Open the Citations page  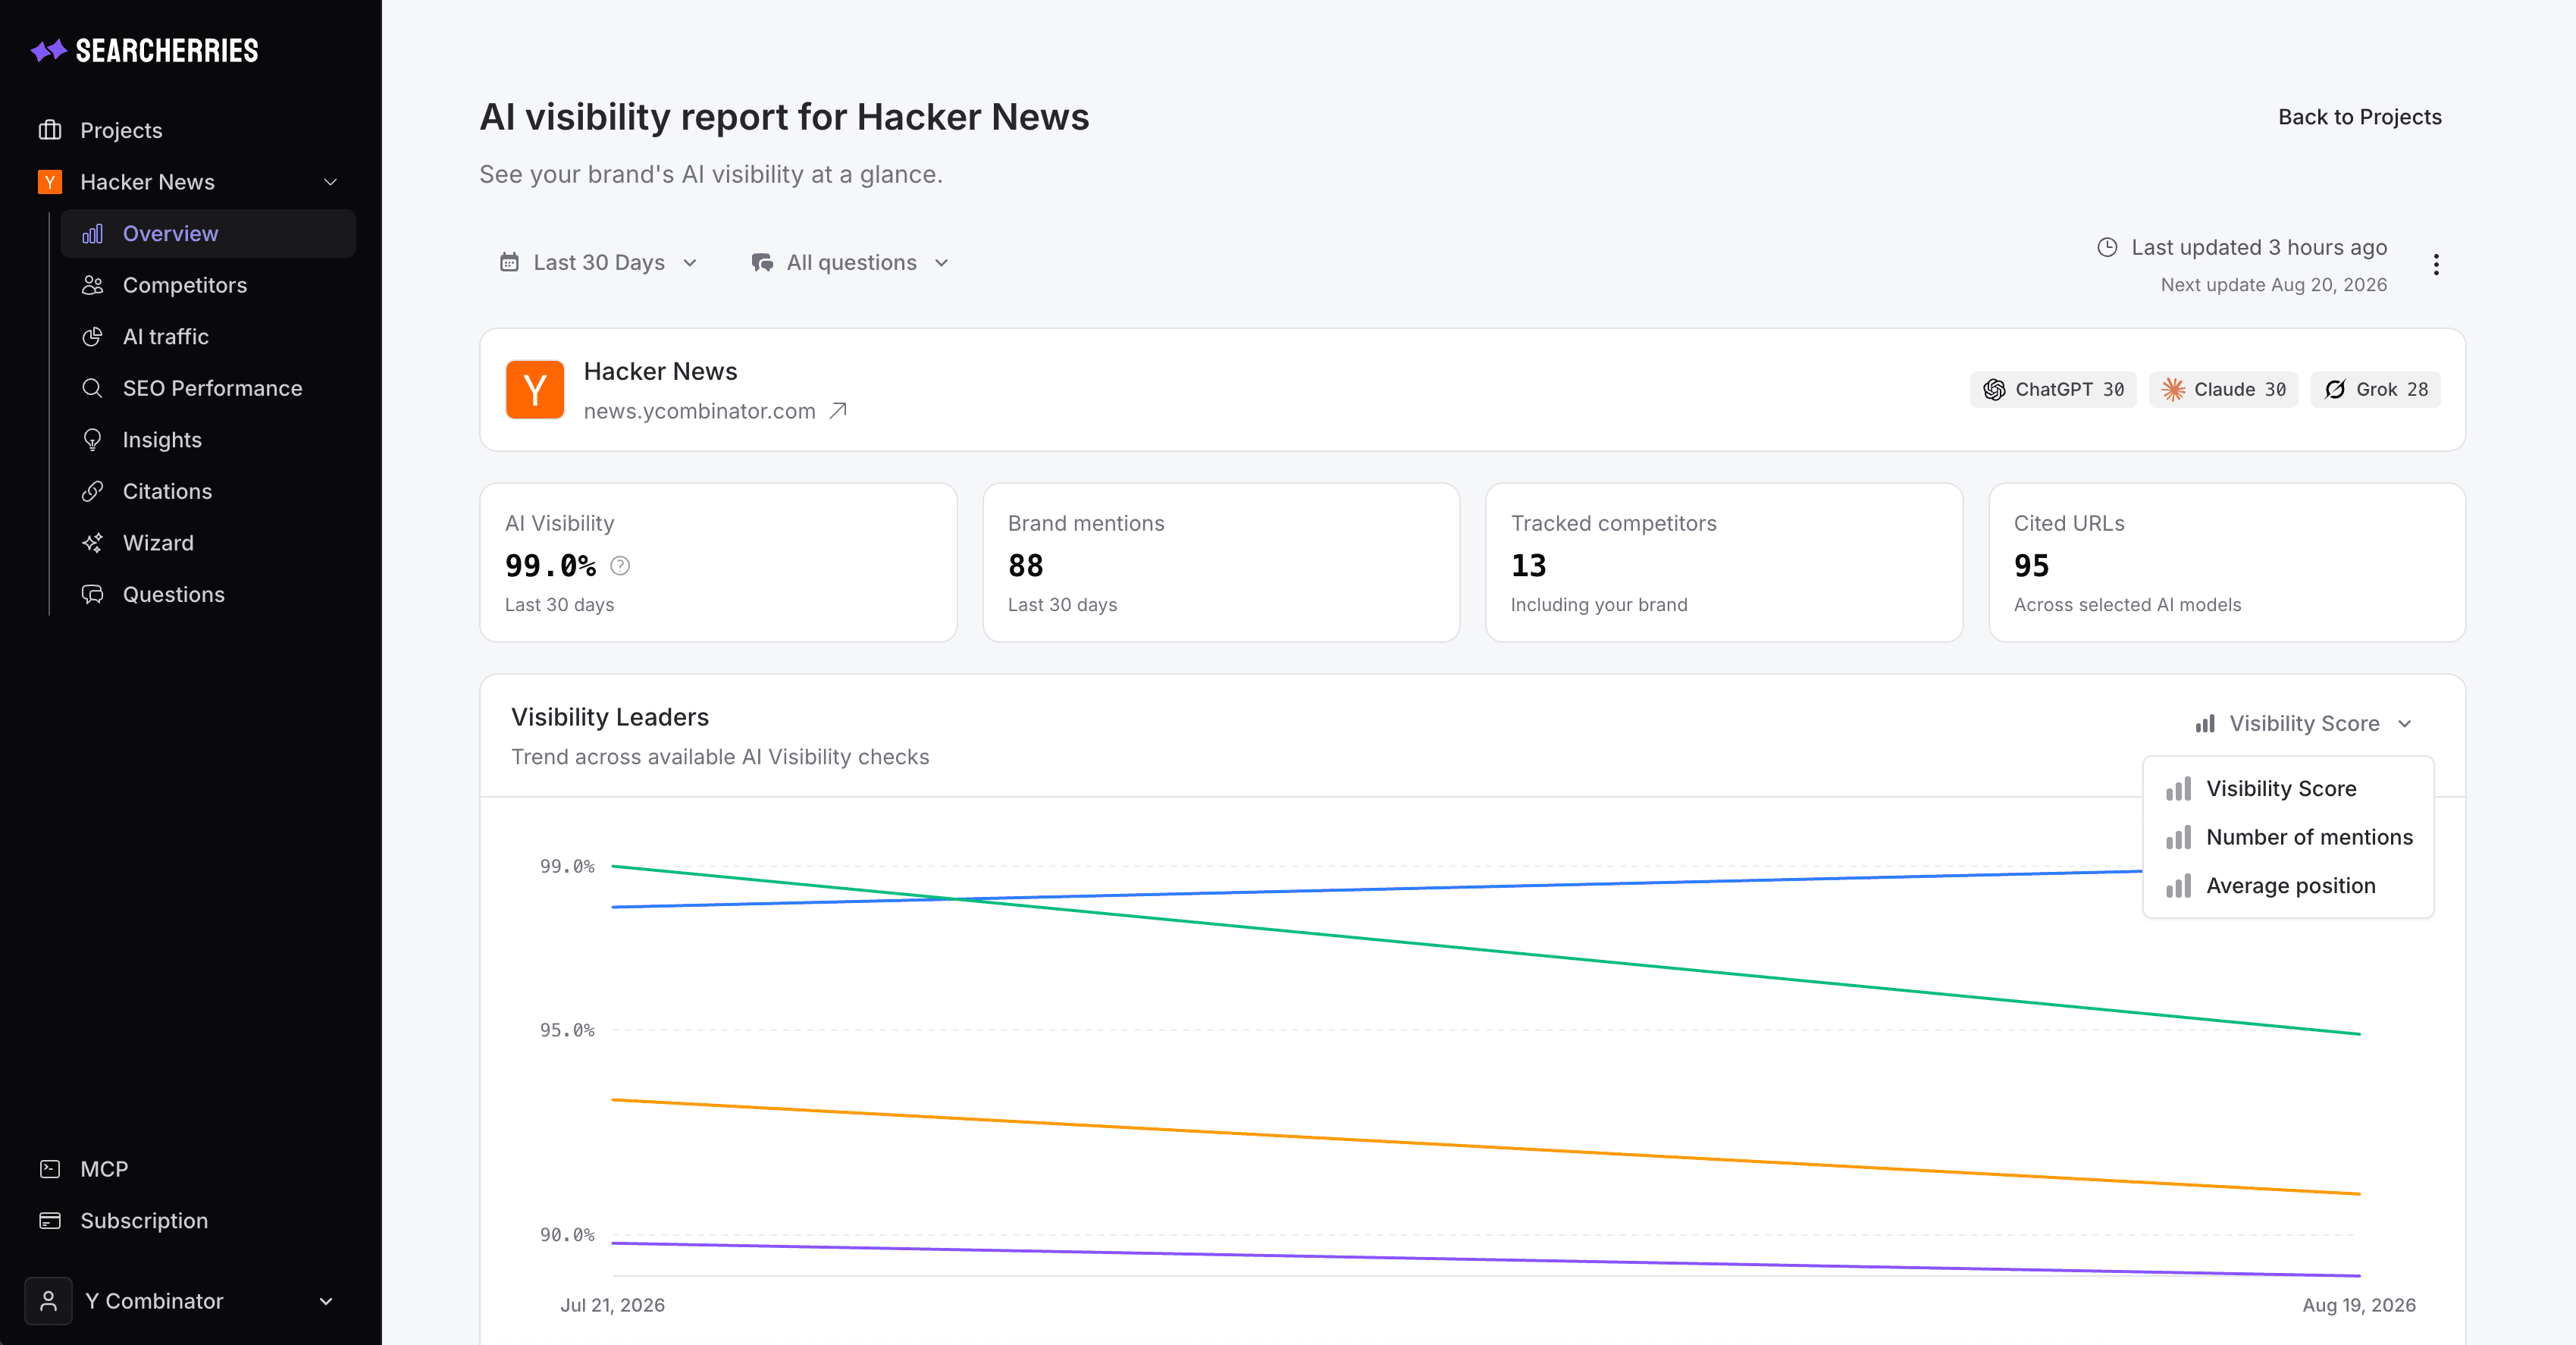[208, 491]
